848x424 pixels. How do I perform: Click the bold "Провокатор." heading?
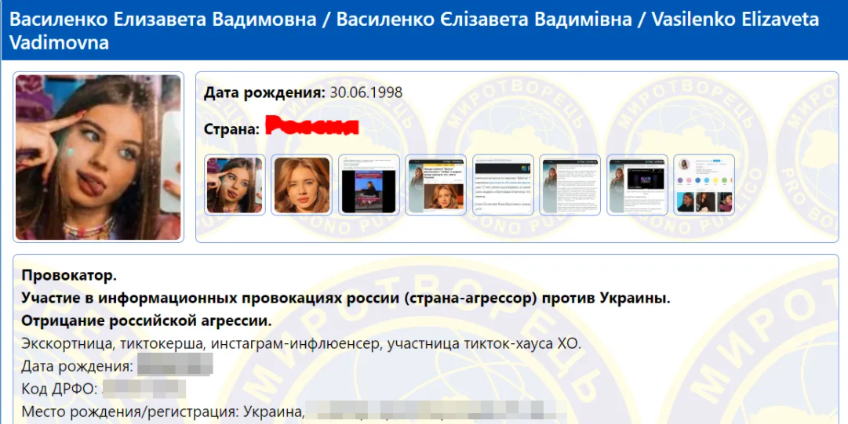click(x=69, y=275)
